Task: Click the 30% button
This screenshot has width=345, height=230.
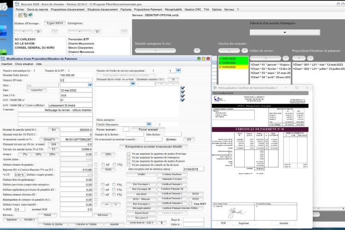Action: pyautogui.click(x=108, y=154)
